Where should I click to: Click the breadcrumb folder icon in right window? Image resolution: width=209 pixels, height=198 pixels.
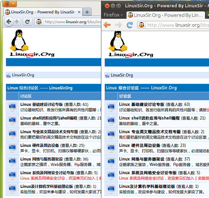[x=107, y=76]
